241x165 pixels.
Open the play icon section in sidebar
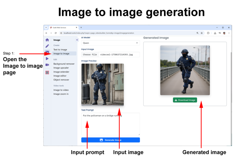click(47, 58)
